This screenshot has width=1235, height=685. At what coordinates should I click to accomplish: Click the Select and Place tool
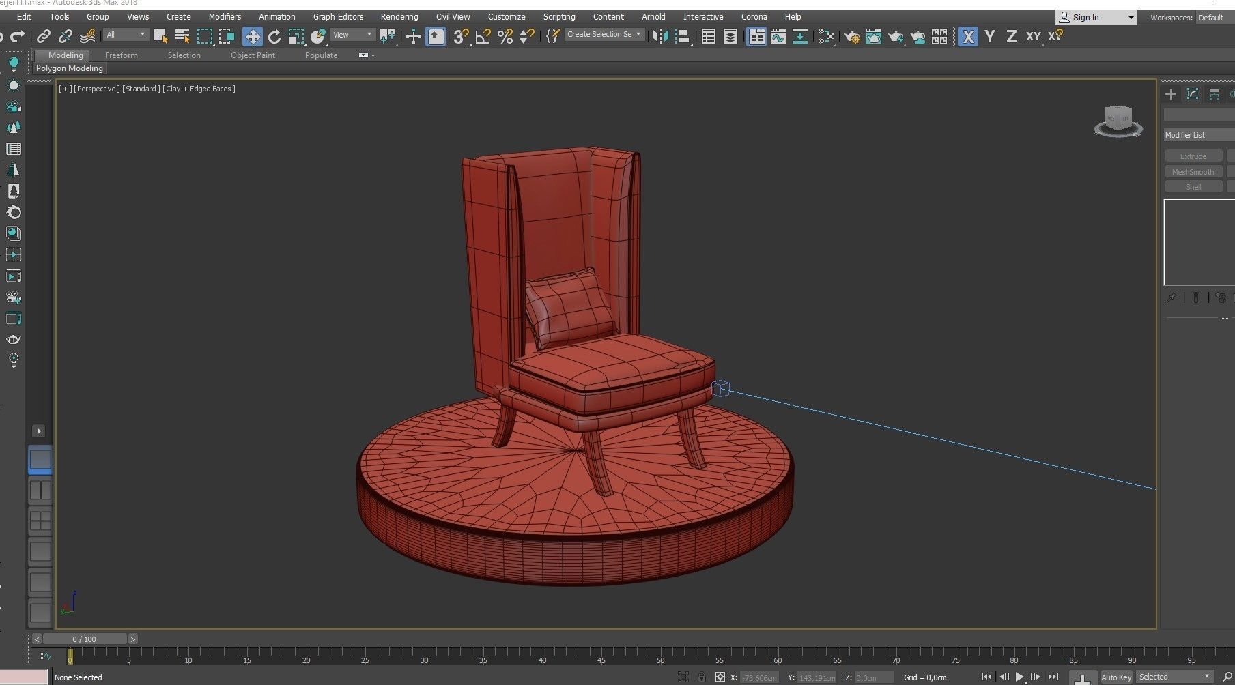click(x=318, y=36)
